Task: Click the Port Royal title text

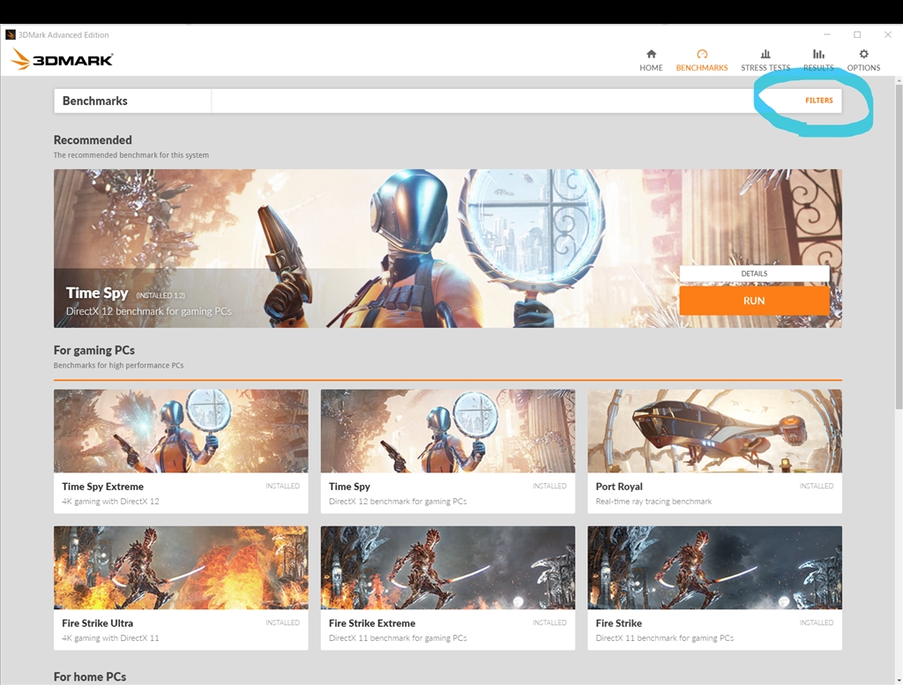Action: pos(619,487)
